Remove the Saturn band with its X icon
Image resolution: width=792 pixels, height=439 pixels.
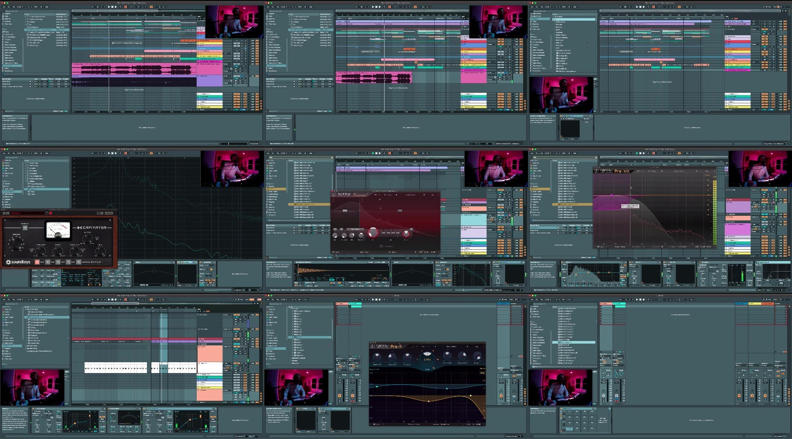point(411,229)
